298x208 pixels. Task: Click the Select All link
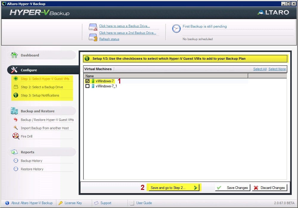260,69
